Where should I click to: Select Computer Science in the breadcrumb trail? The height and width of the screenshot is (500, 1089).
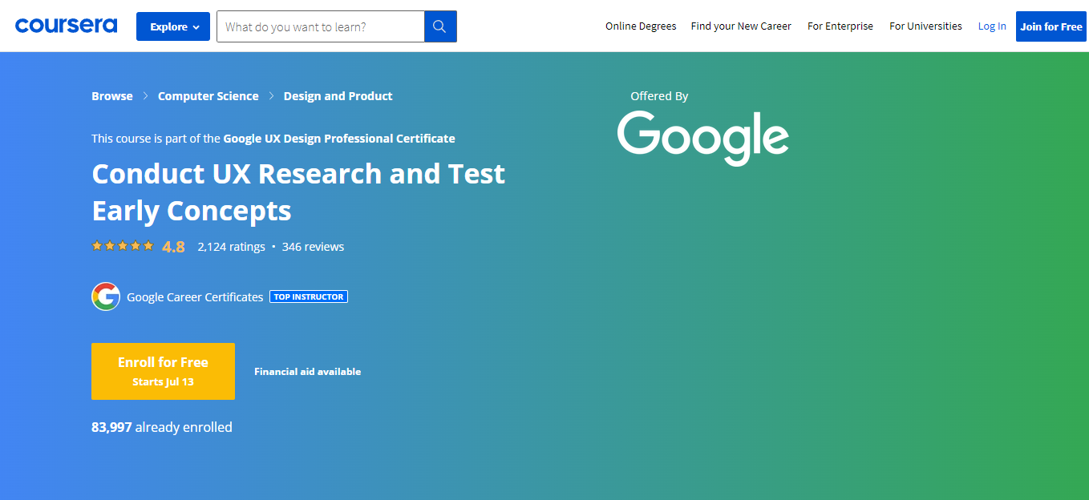pos(208,95)
